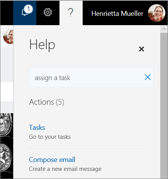Open the Tasks action link
168x179 pixels.
click(37, 128)
